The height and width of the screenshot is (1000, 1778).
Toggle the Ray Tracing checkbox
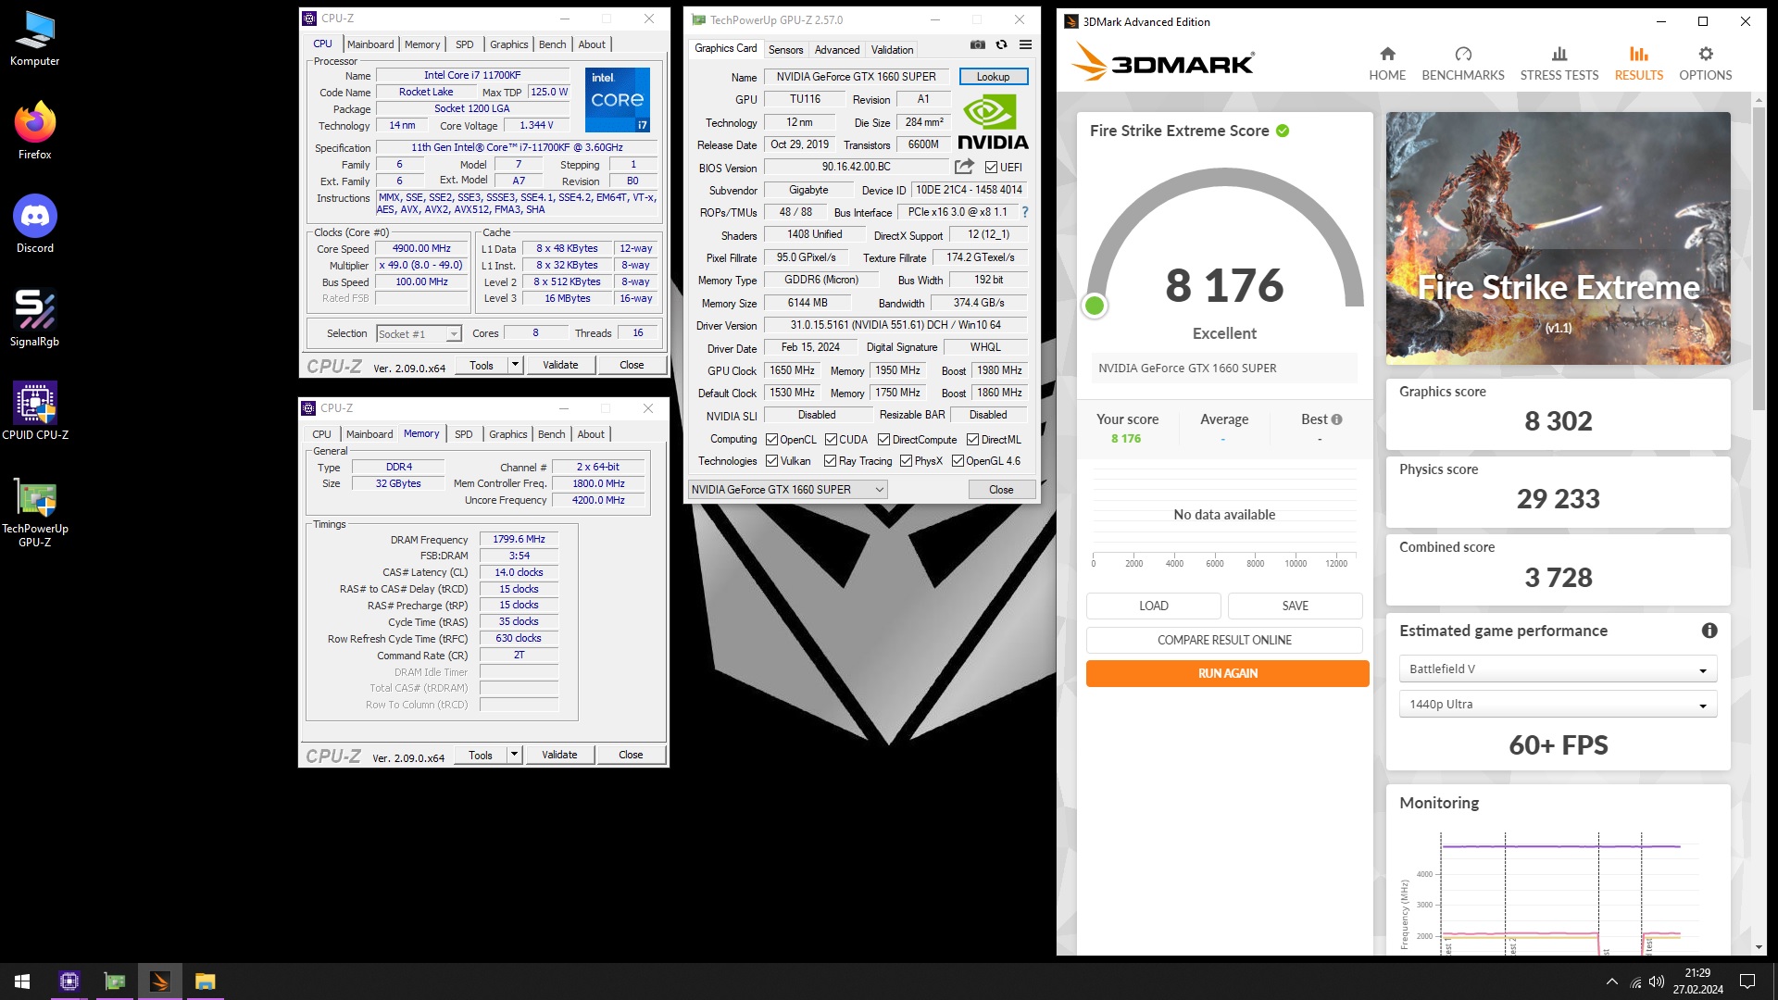830,461
